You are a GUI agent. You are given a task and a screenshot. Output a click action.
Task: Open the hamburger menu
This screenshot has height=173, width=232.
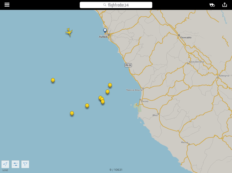[x=7, y=5]
